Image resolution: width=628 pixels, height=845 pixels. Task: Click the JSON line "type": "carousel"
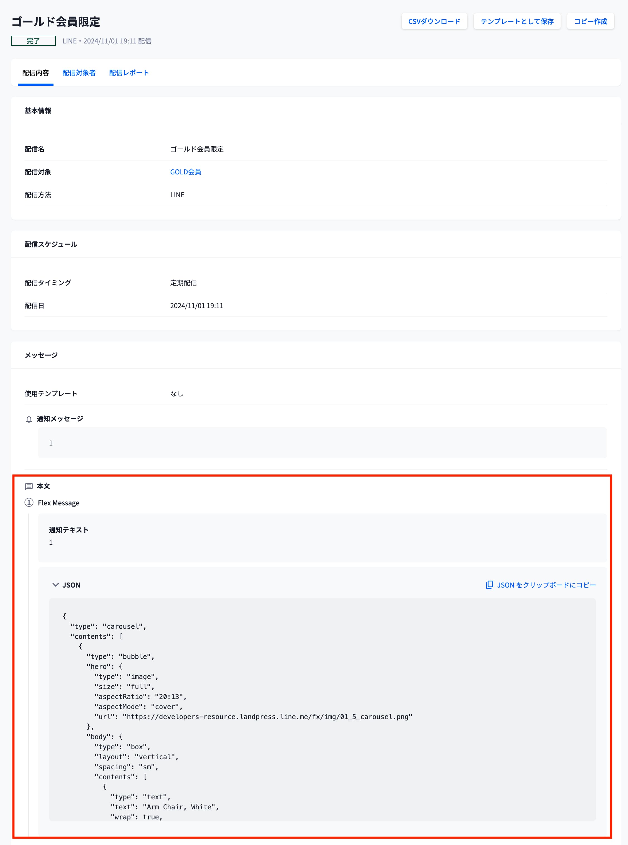point(108,626)
